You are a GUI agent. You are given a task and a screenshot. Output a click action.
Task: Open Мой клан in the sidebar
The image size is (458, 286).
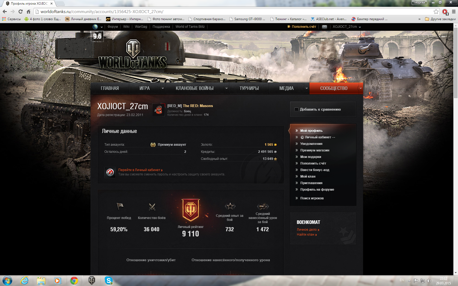point(308,177)
